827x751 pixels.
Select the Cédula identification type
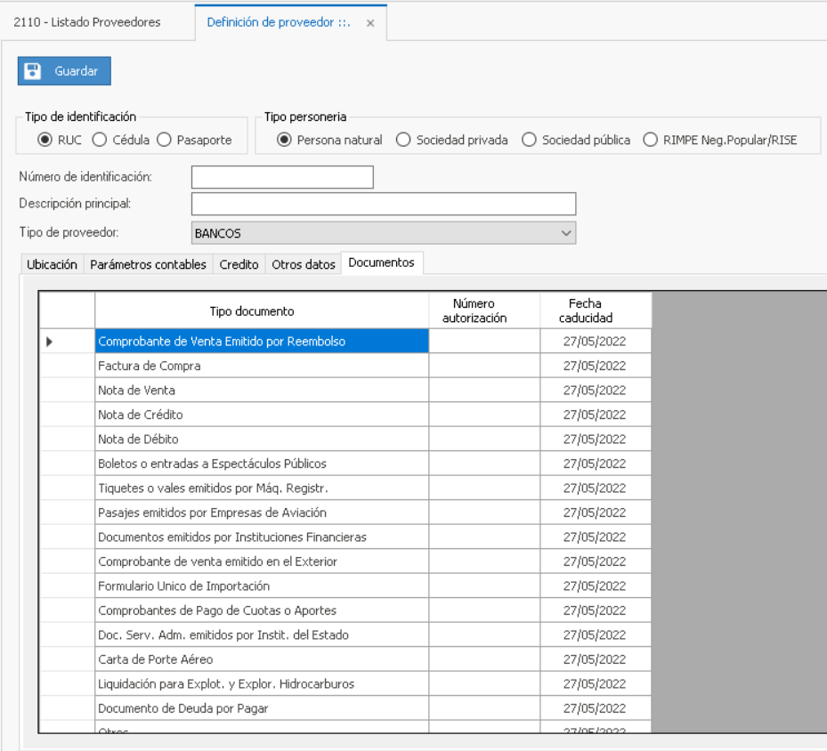coord(100,140)
